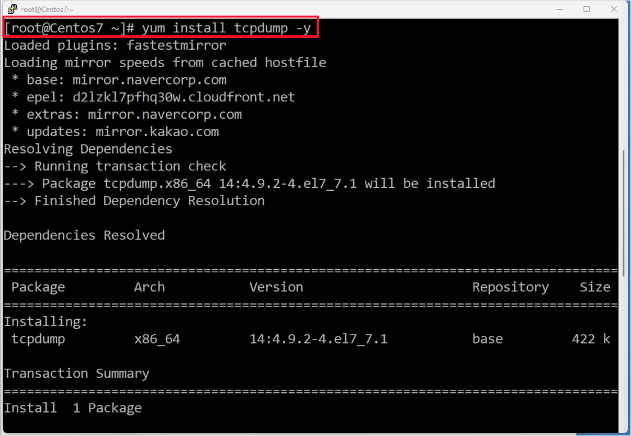Click 'Loading mirror speeds from cached hostfile'
Viewport: 631px width, 436px height.
click(165, 63)
